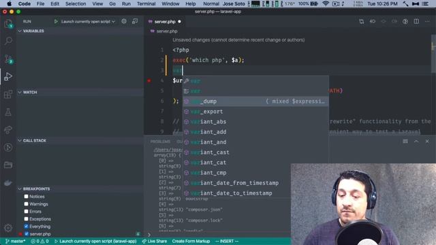Uncheck the server.php breakpoint checkbox
The height and width of the screenshot is (245, 436).
[x=26, y=234]
